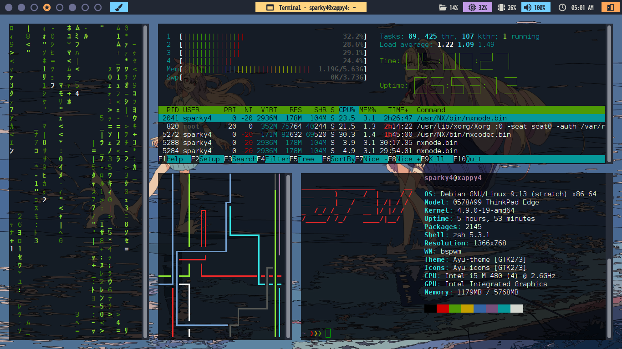
Task: Open the F2 Setup menu in htop
Action: [x=209, y=159]
